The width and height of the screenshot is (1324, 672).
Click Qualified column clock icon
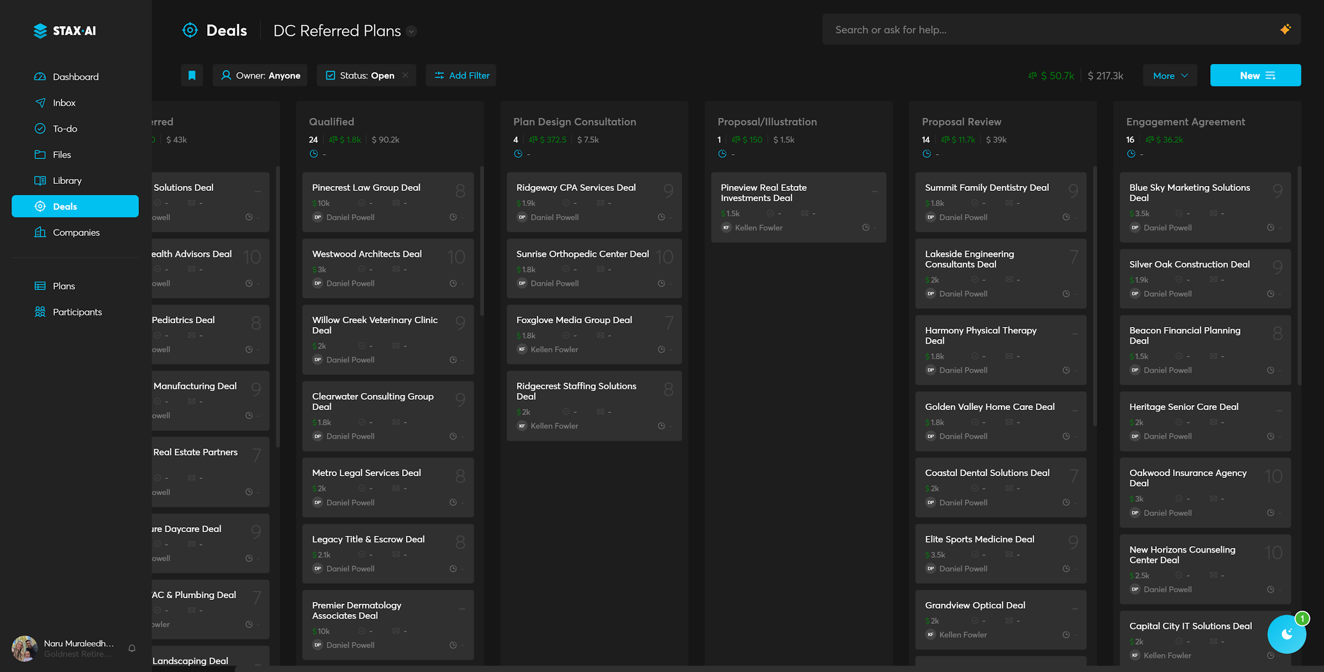click(314, 154)
